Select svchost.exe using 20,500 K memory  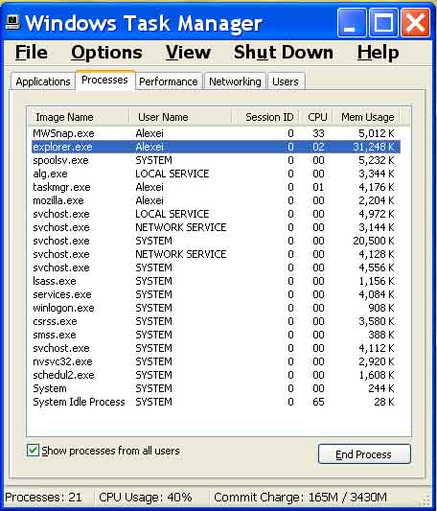[x=216, y=241]
